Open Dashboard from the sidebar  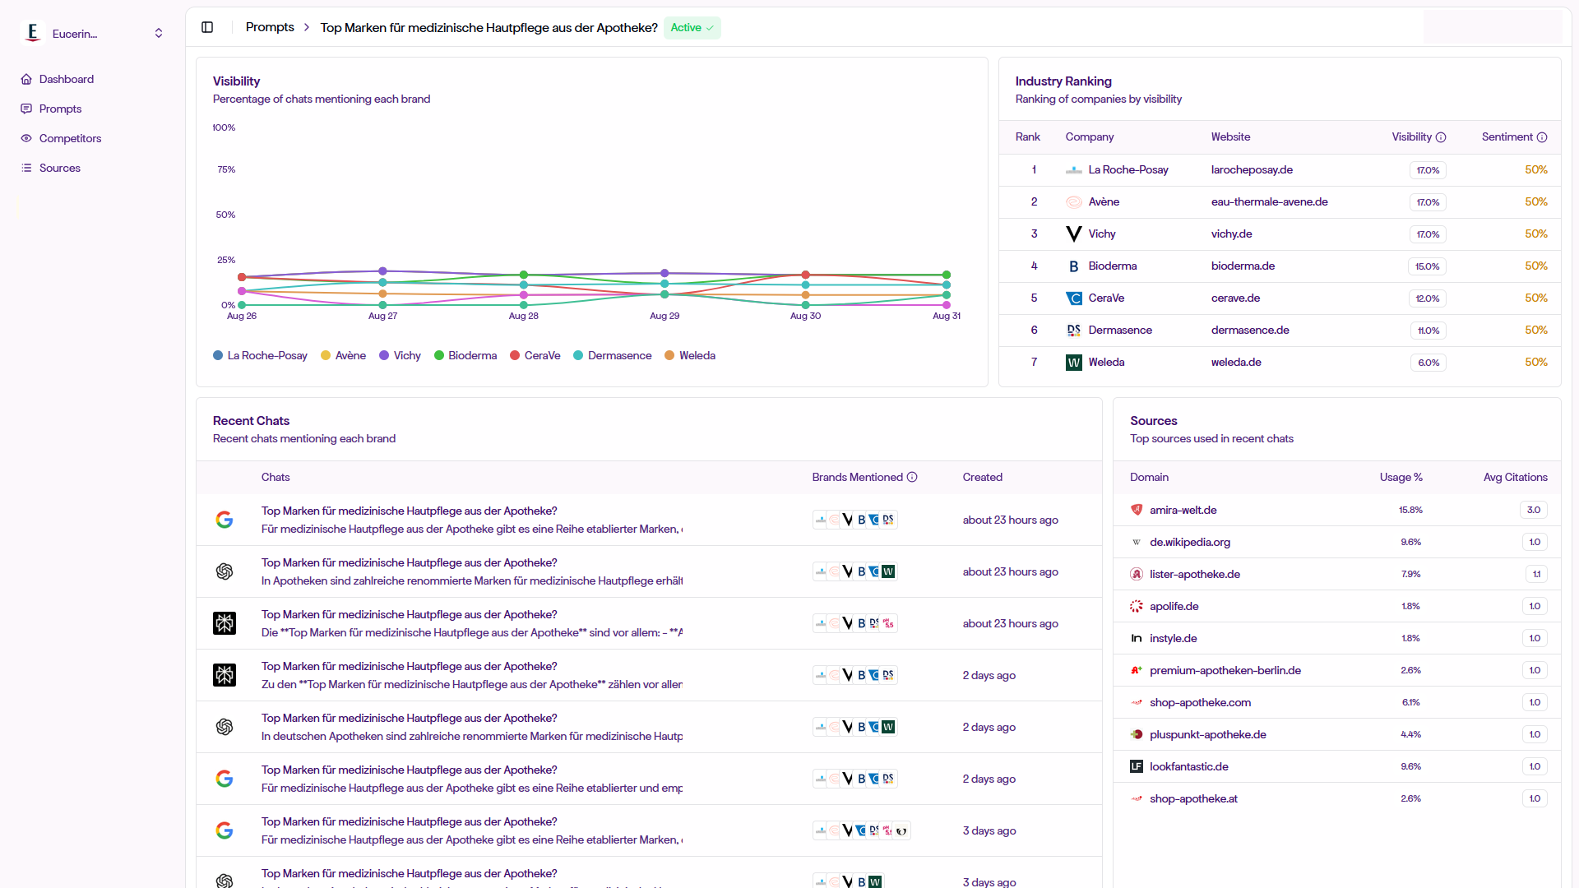pos(67,79)
